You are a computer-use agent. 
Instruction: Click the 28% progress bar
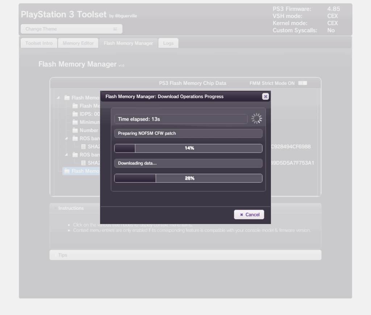coord(188,178)
